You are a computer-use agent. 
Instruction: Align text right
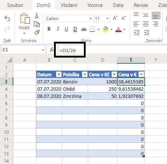point(155,24)
